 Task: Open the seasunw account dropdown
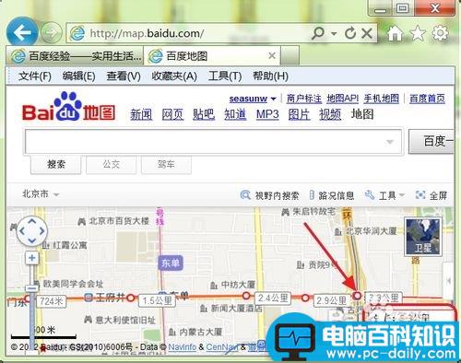pos(273,99)
